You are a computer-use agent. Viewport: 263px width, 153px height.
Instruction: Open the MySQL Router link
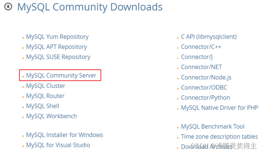(45, 96)
